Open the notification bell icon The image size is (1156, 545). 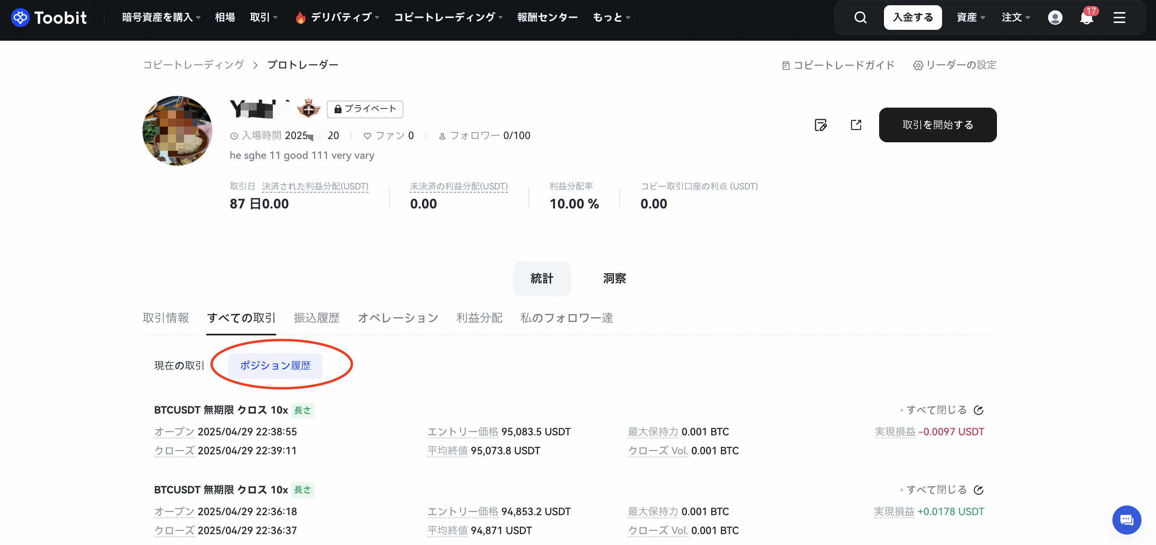[1087, 17]
